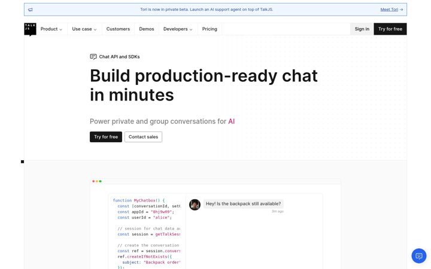Go to the Demos page
The height and width of the screenshot is (269, 431).
[x=147, y=29]
